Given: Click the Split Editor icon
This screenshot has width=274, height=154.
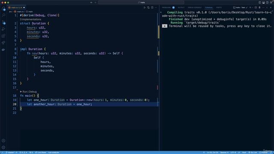Looking at the screenshot, I should pos(152,8).
